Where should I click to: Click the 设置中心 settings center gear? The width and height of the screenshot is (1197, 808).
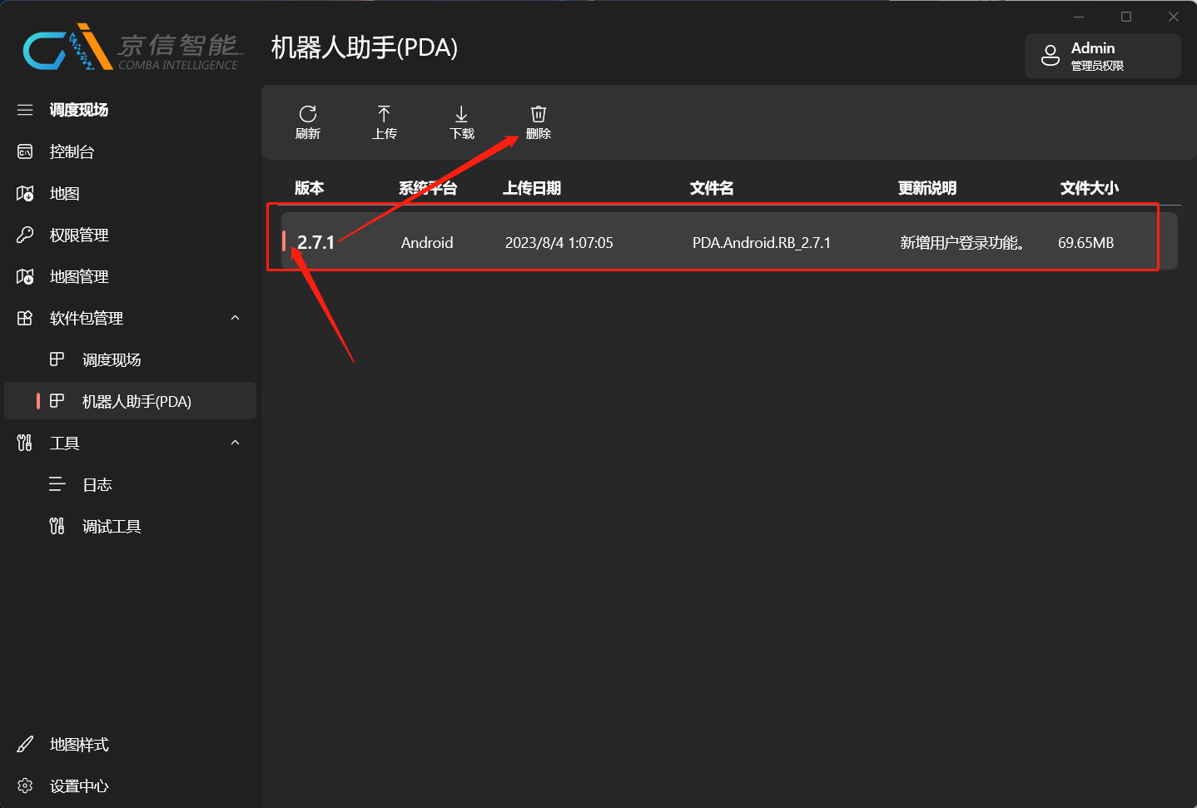pyautogui.click(x=78, y=786)
